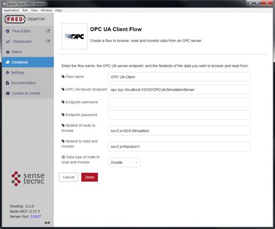Viewport: 275px width, 229px height.
Task: Click the tag icon beside Endpoint password
Action: (x=63, y=114)
